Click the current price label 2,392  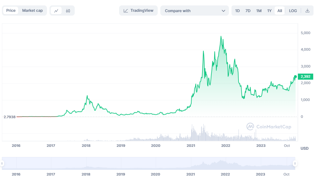point(306,76)
